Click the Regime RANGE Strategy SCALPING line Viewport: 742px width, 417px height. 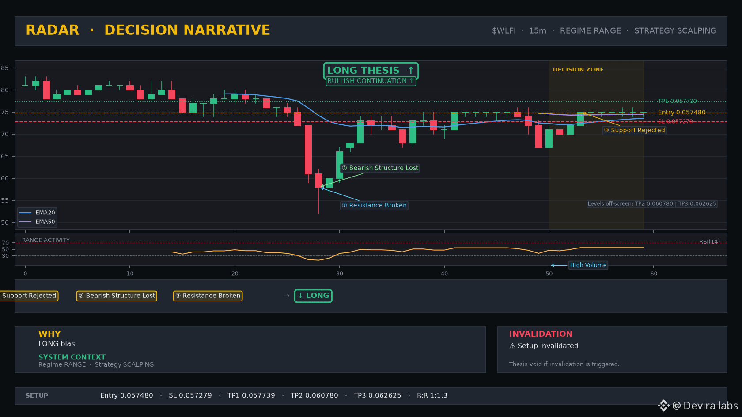[96, 365]
